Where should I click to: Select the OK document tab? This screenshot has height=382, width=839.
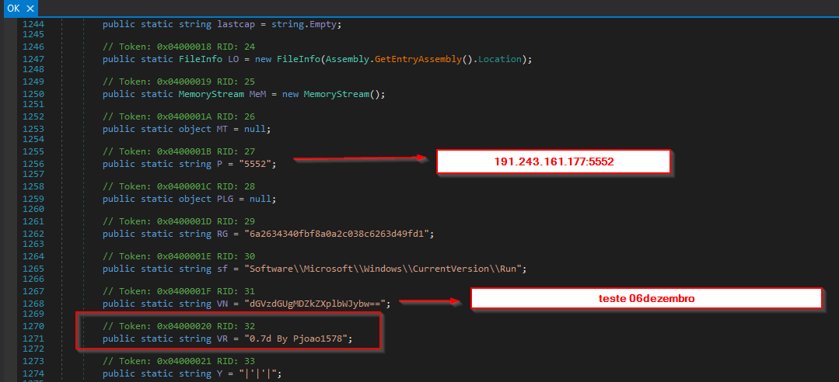coord(19,8)
